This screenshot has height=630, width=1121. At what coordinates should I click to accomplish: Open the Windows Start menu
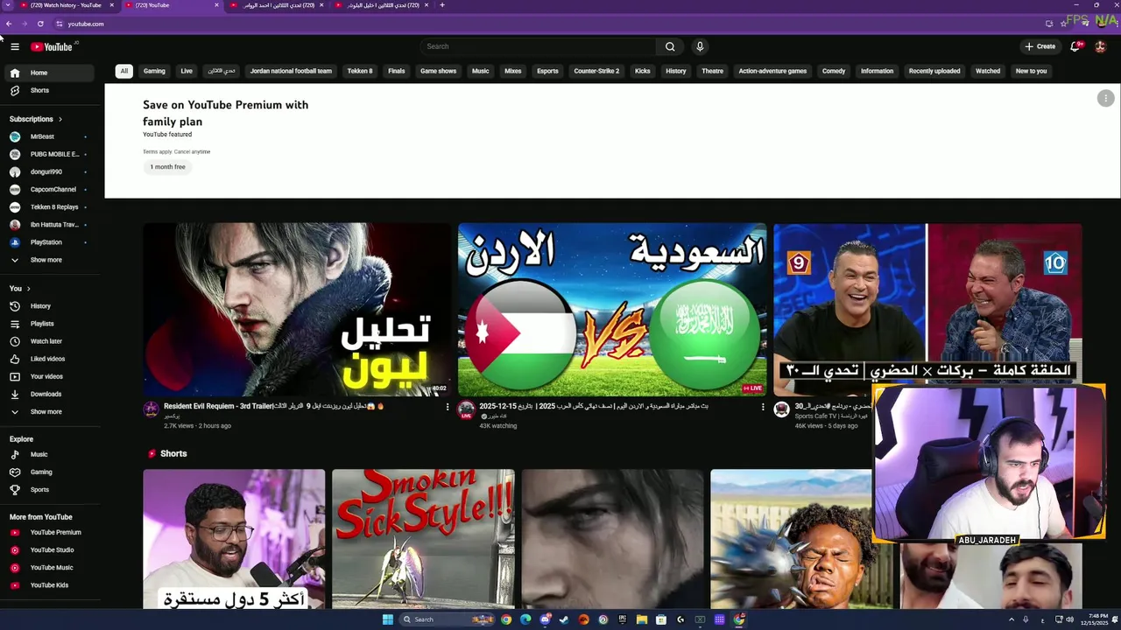388,619
